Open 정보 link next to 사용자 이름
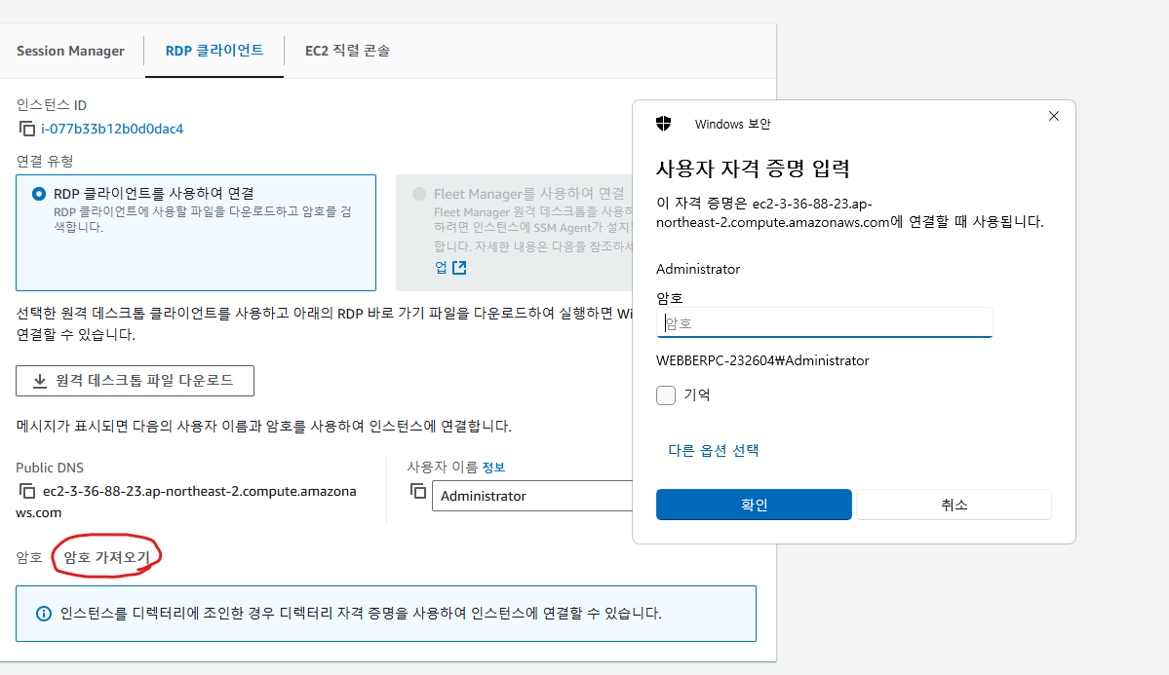Screen dimensions: 1169x675 pos(493,468)
